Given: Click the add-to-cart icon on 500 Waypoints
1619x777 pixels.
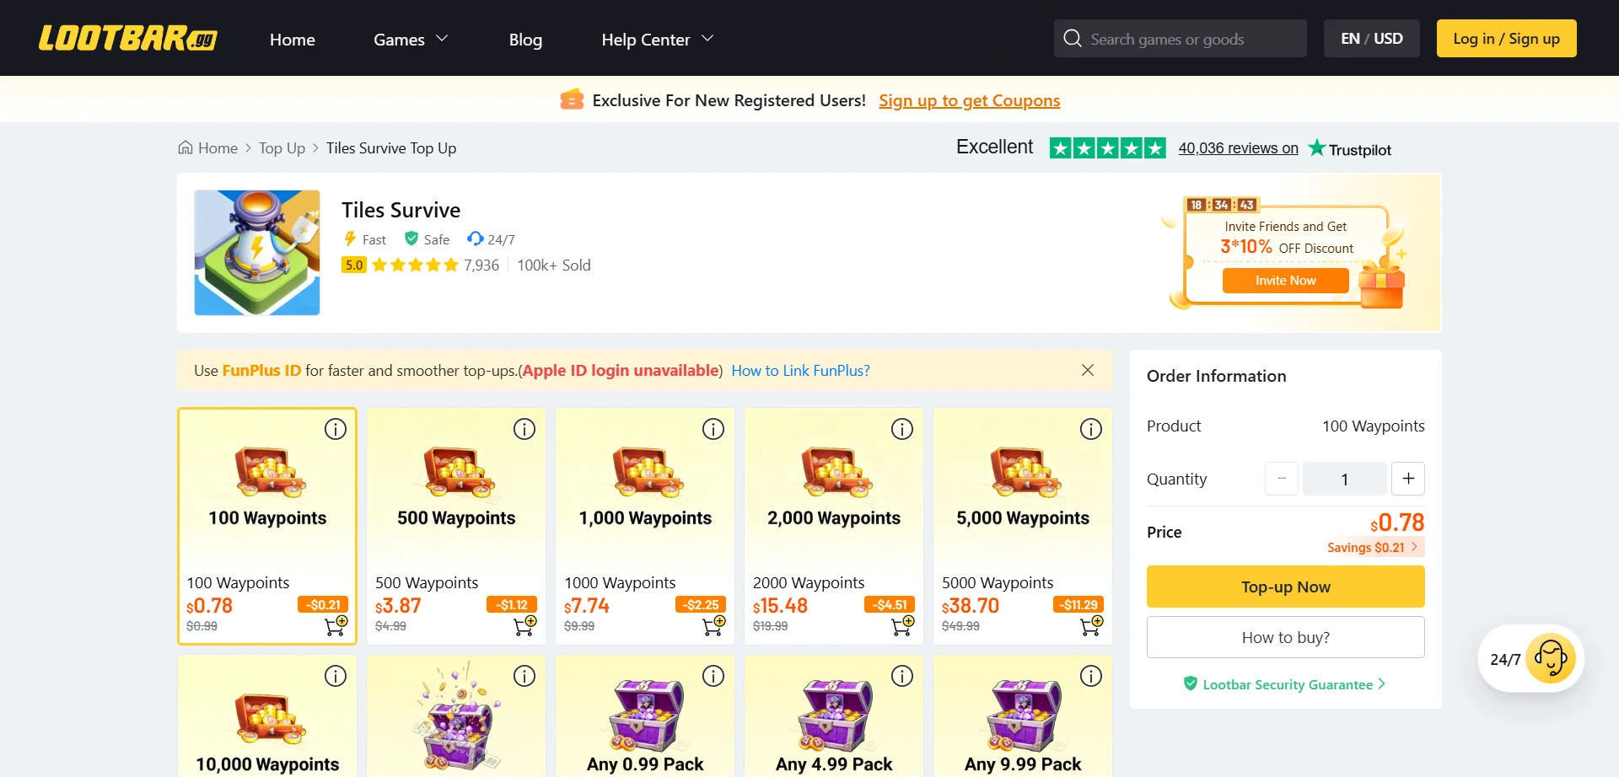Looking at the screenshot, I should (x=523, y=624).
